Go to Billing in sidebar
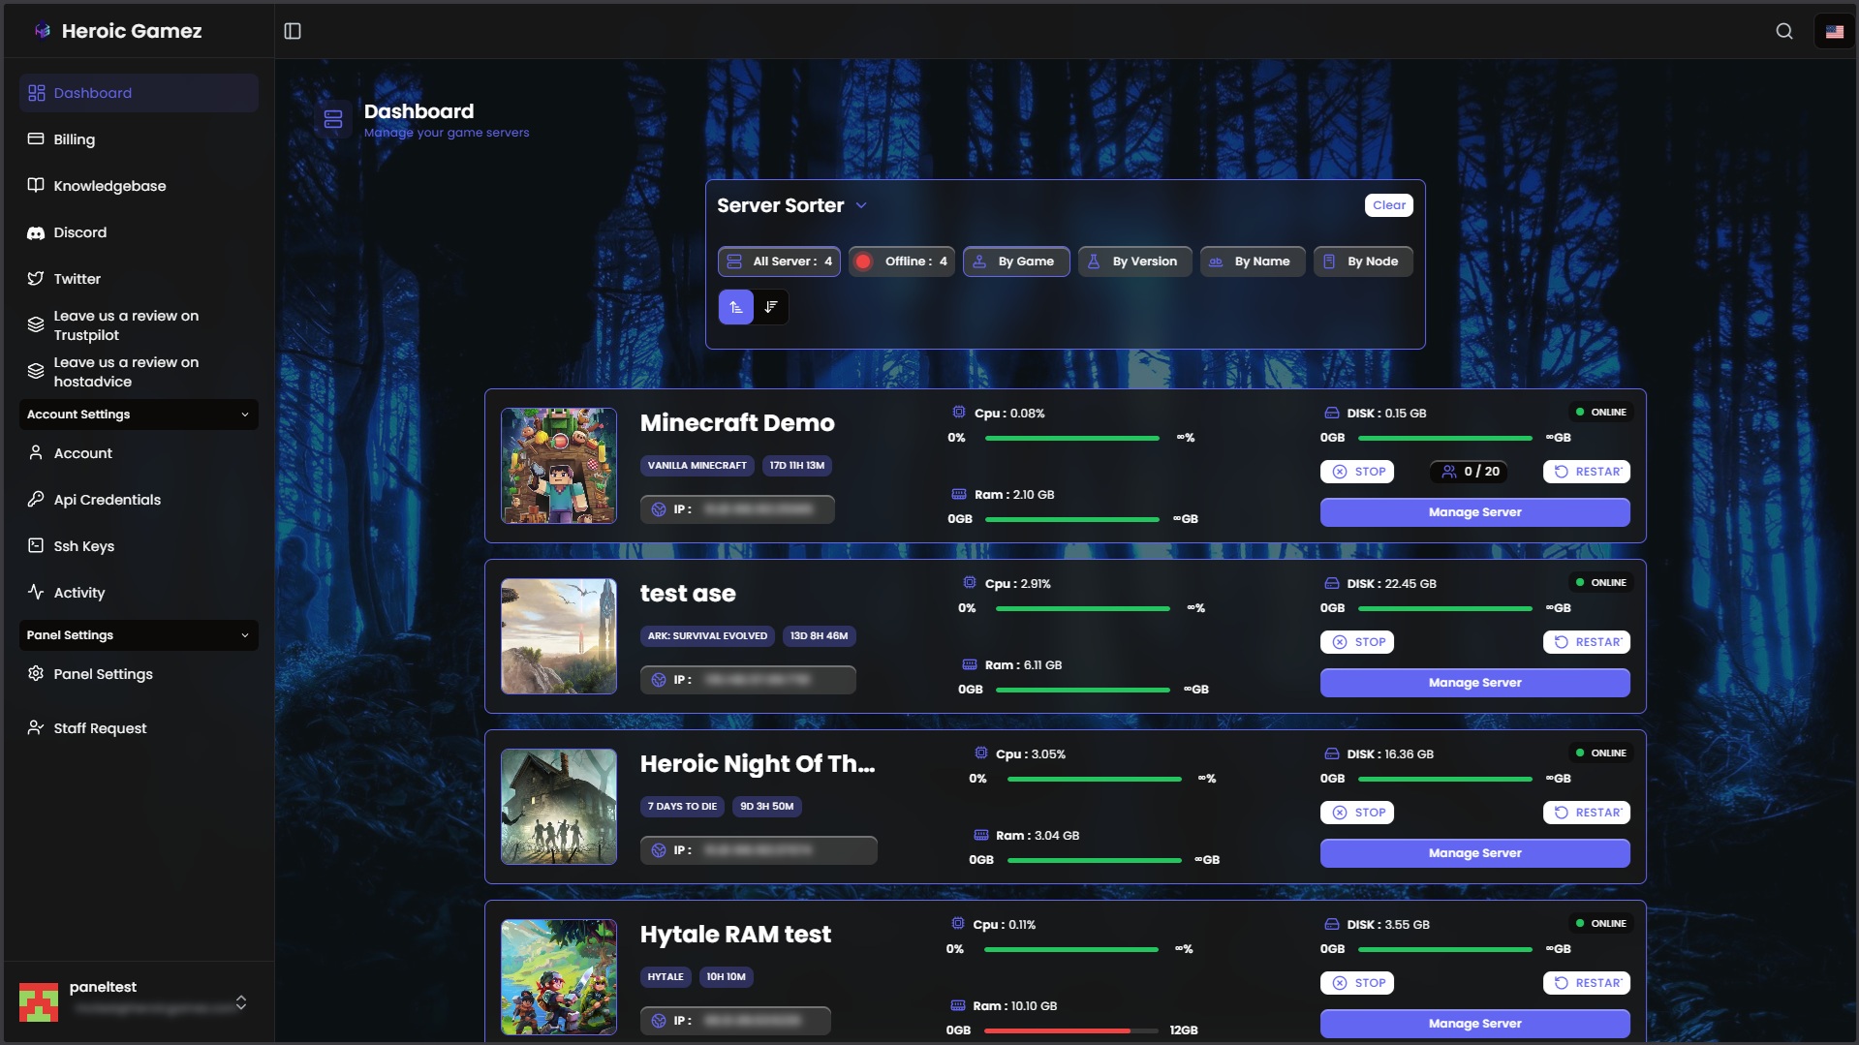The image size is (1859, 1045). 75,139
